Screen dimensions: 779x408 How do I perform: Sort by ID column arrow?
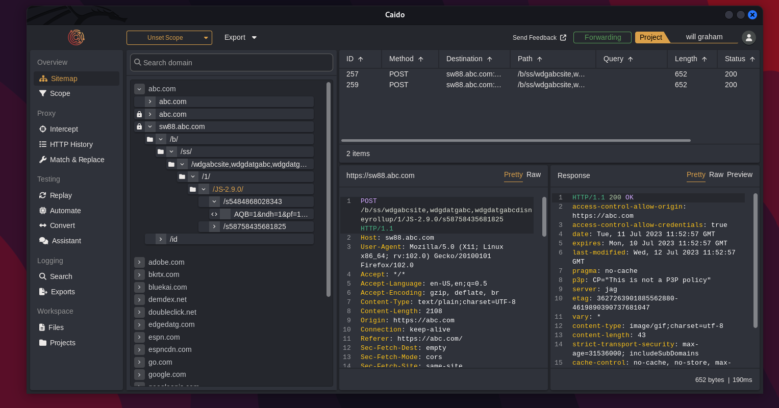click(x=361, y=59)
